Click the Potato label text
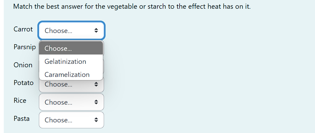 (x=24, y=83)
